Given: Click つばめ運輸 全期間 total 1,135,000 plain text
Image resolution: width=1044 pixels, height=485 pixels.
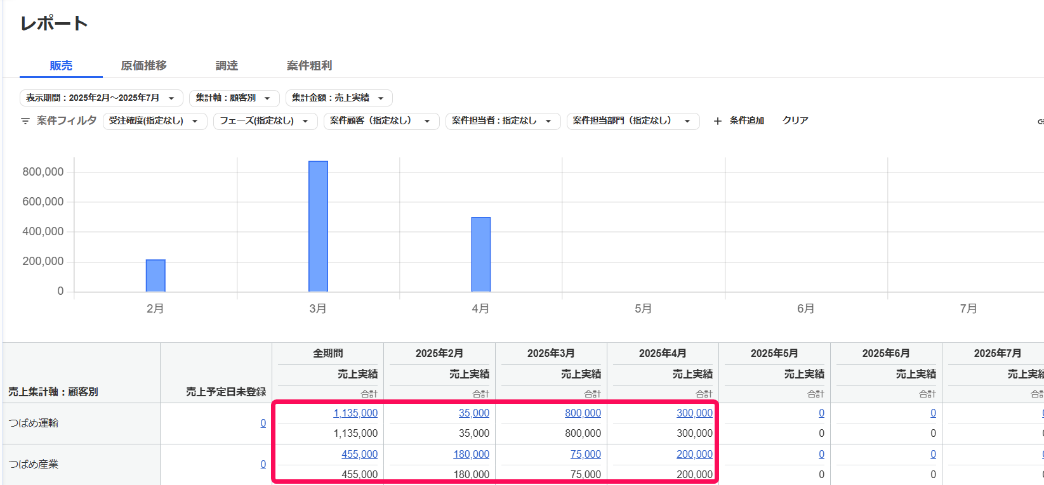Looking at the screenshot, I should point(355,434).
